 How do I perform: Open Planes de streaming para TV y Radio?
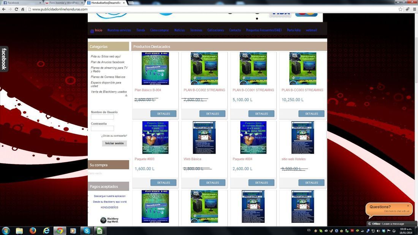point(109,69)
